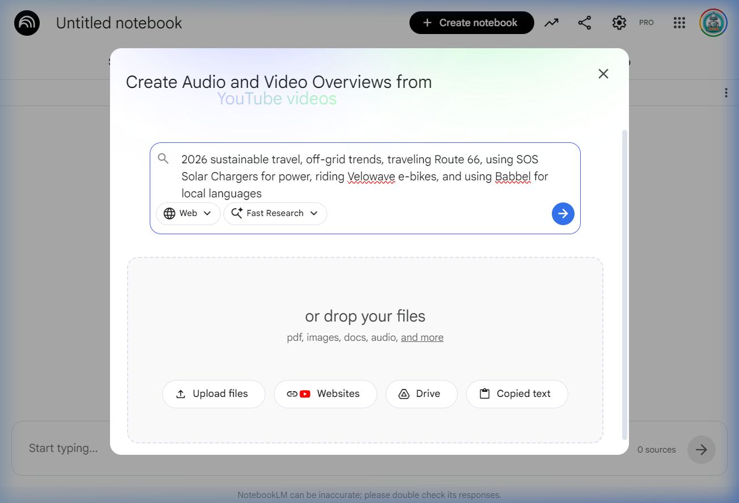The width and height of the screenshot is (739, 503).
Task: Open the "and more" file types link
Action: click(422, 338)
